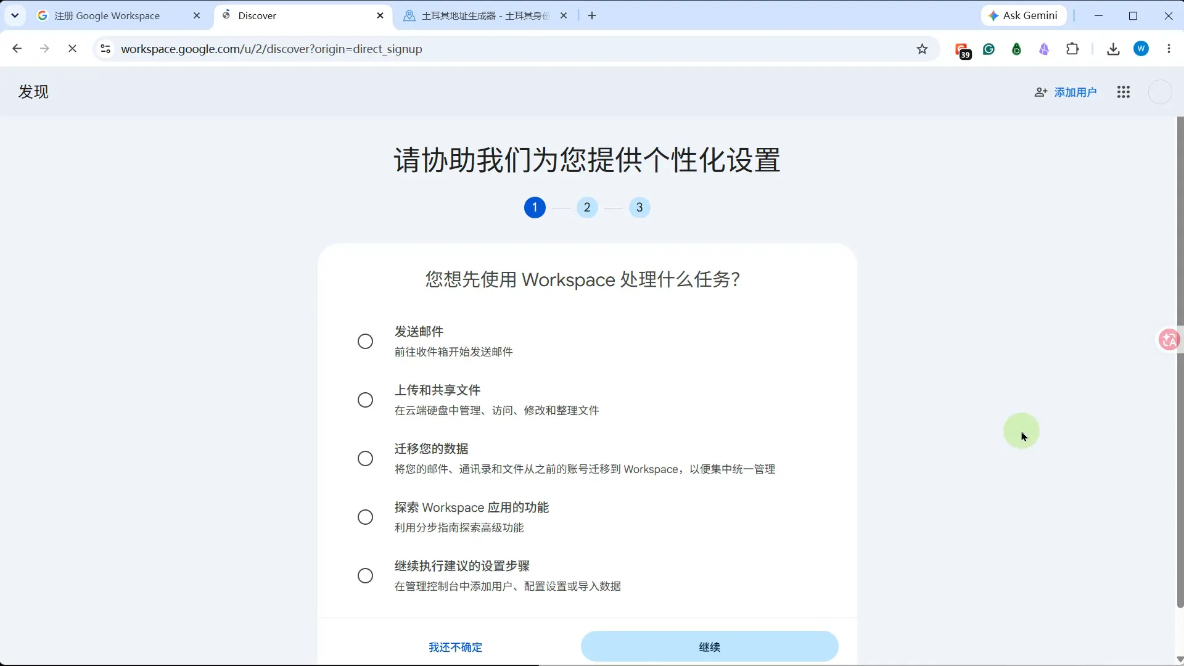
Task: Open a new browser tab
Action: click(x=592, y=15)
